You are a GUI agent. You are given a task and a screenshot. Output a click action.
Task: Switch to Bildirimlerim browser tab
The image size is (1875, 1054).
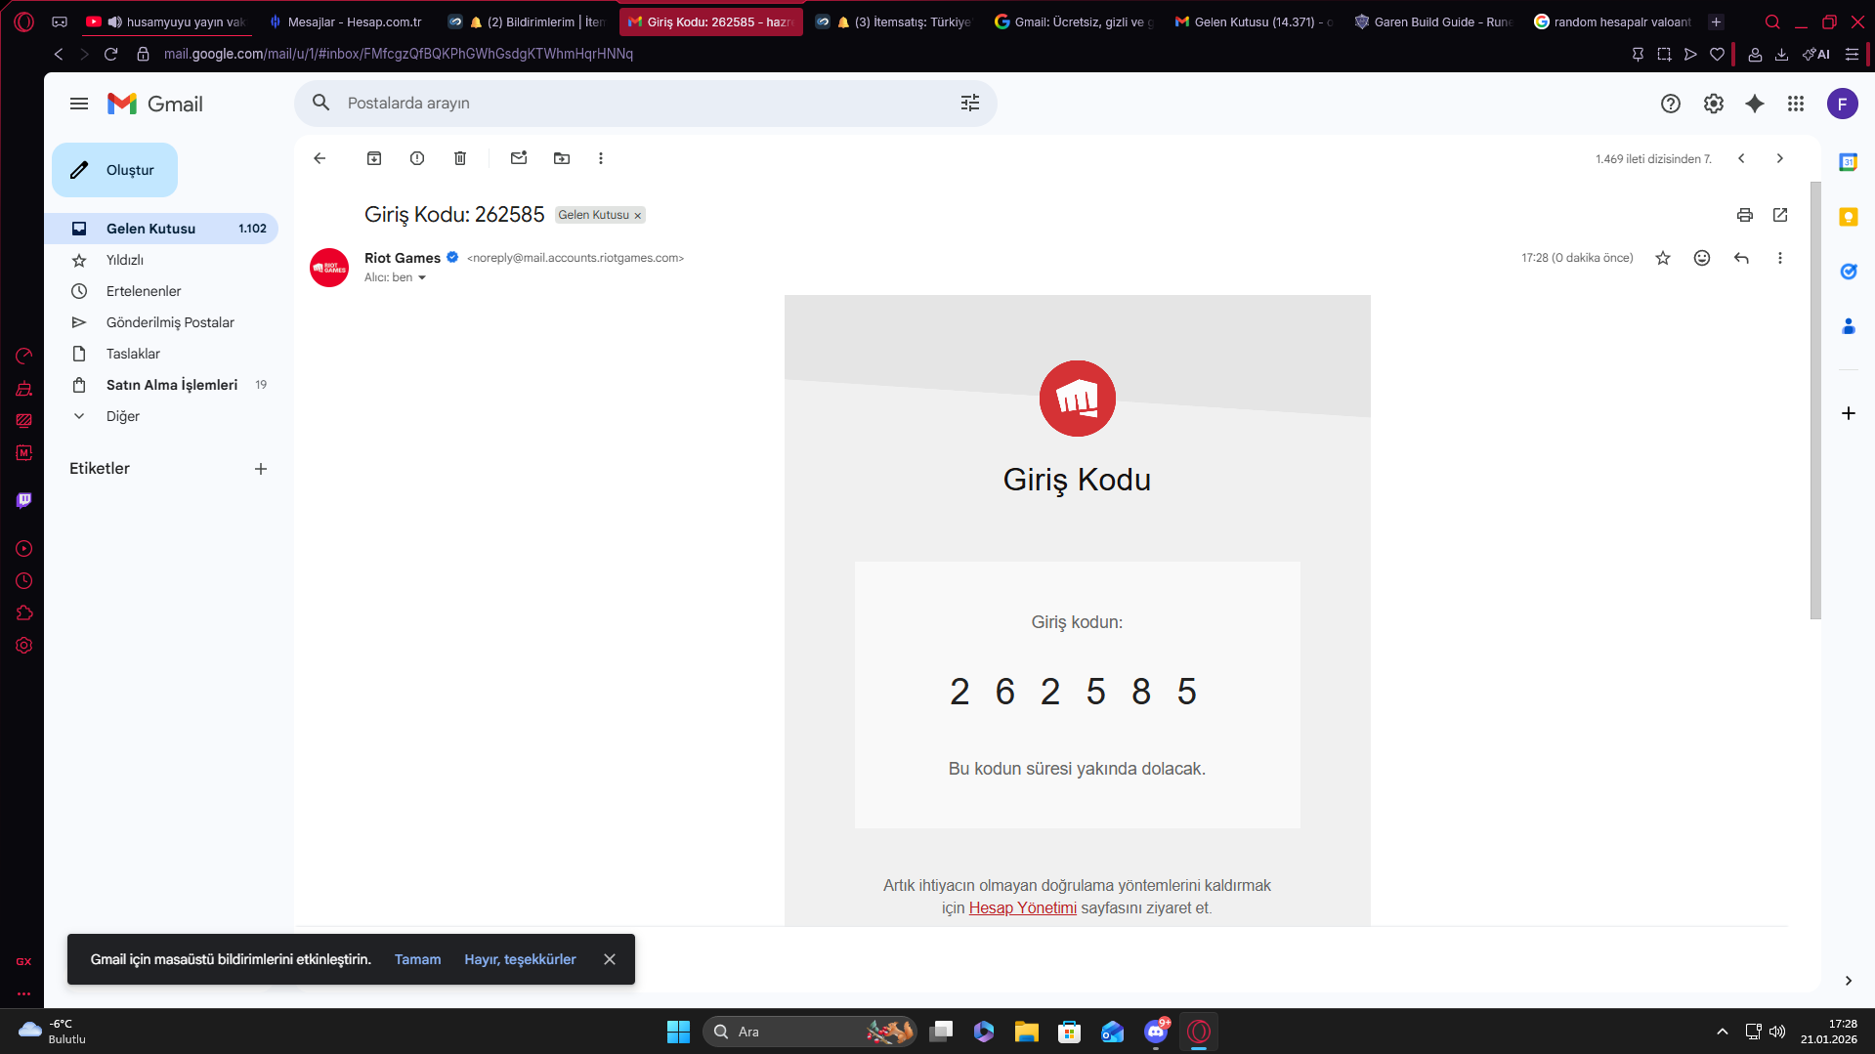tap(526, 21)
